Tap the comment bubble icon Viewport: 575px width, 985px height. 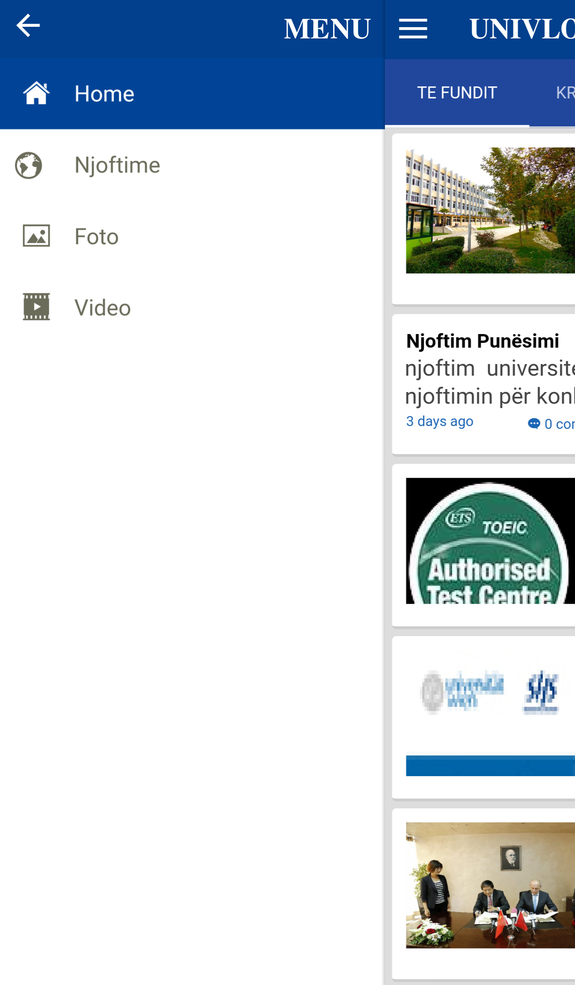534,423
